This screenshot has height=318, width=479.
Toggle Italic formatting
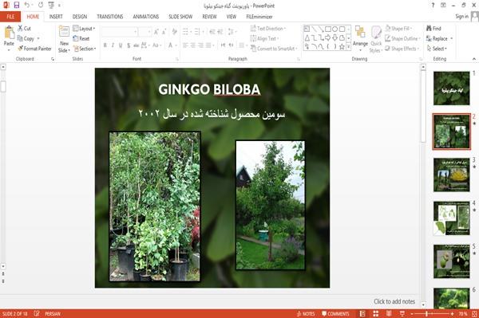click(x=113, y=45)
